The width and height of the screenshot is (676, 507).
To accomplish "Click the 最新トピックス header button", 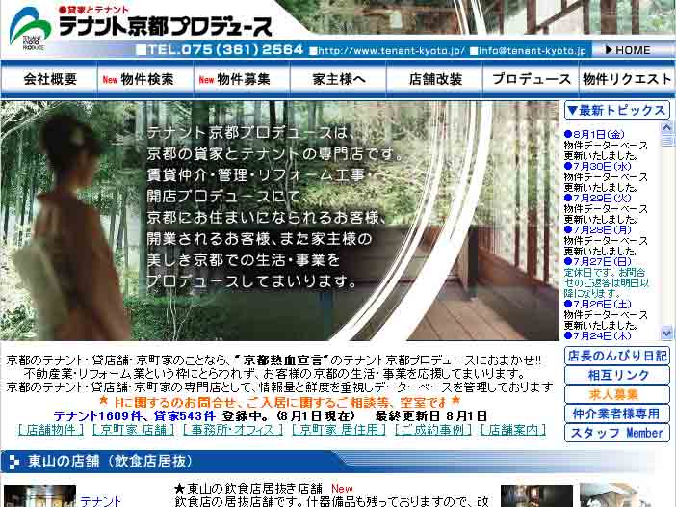I will (x=616, y=111).
